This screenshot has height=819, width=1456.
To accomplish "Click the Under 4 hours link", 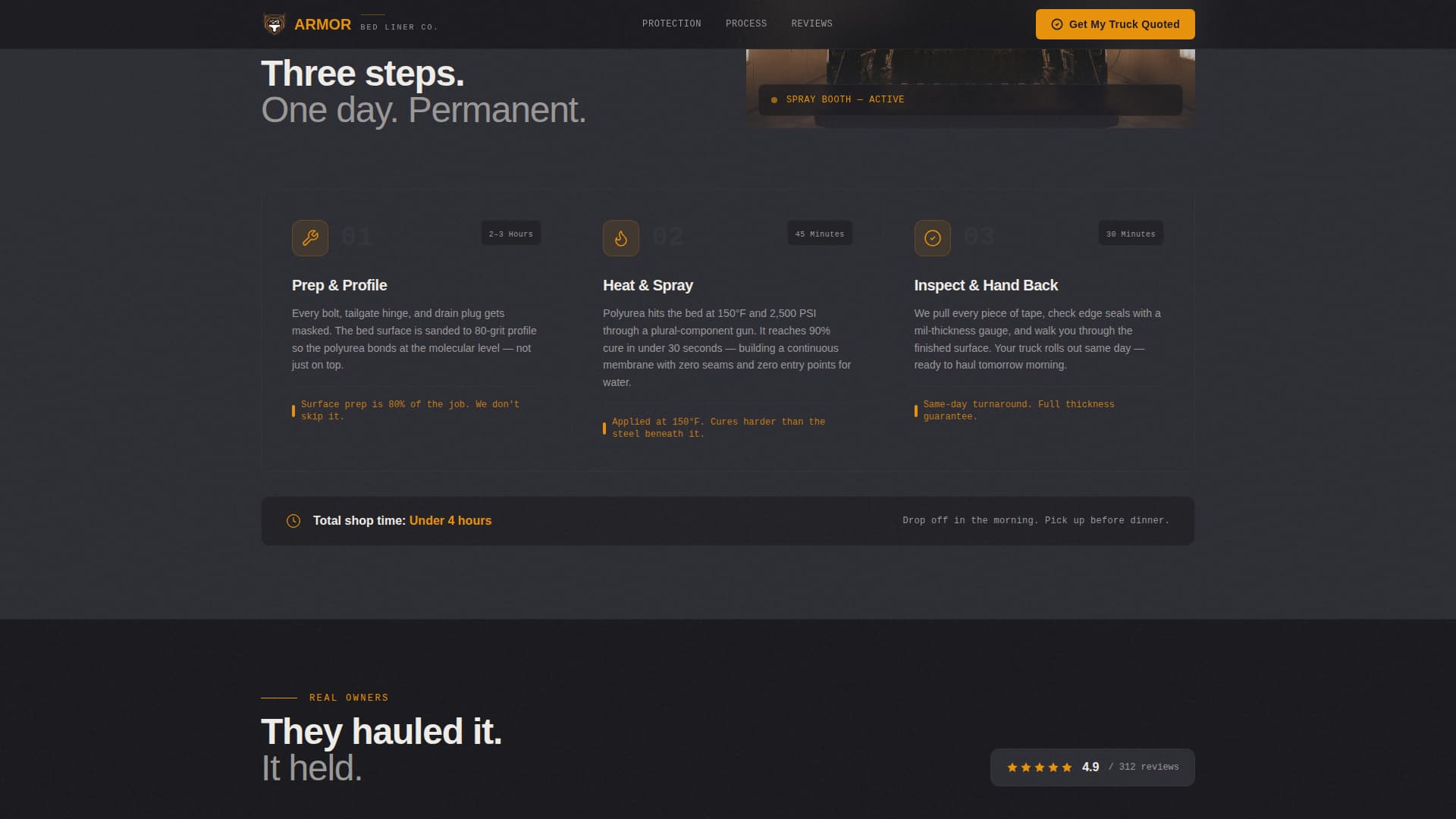I will point(450,521).
